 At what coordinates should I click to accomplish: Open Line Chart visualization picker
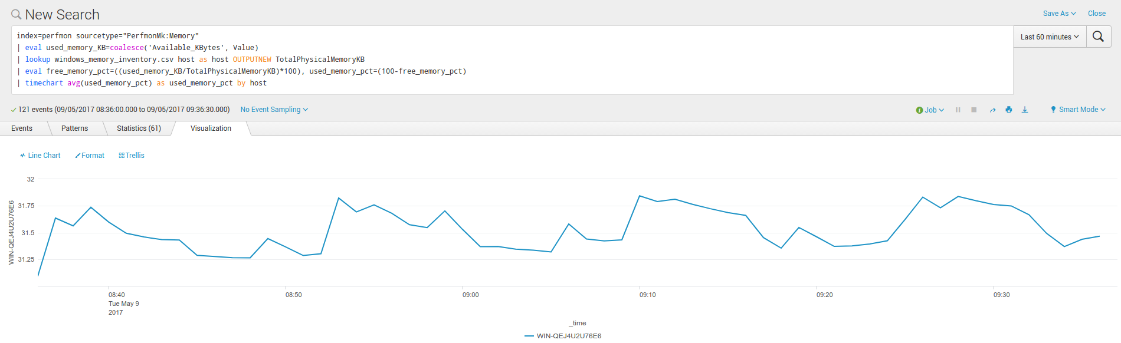click(x=40, y=156)
